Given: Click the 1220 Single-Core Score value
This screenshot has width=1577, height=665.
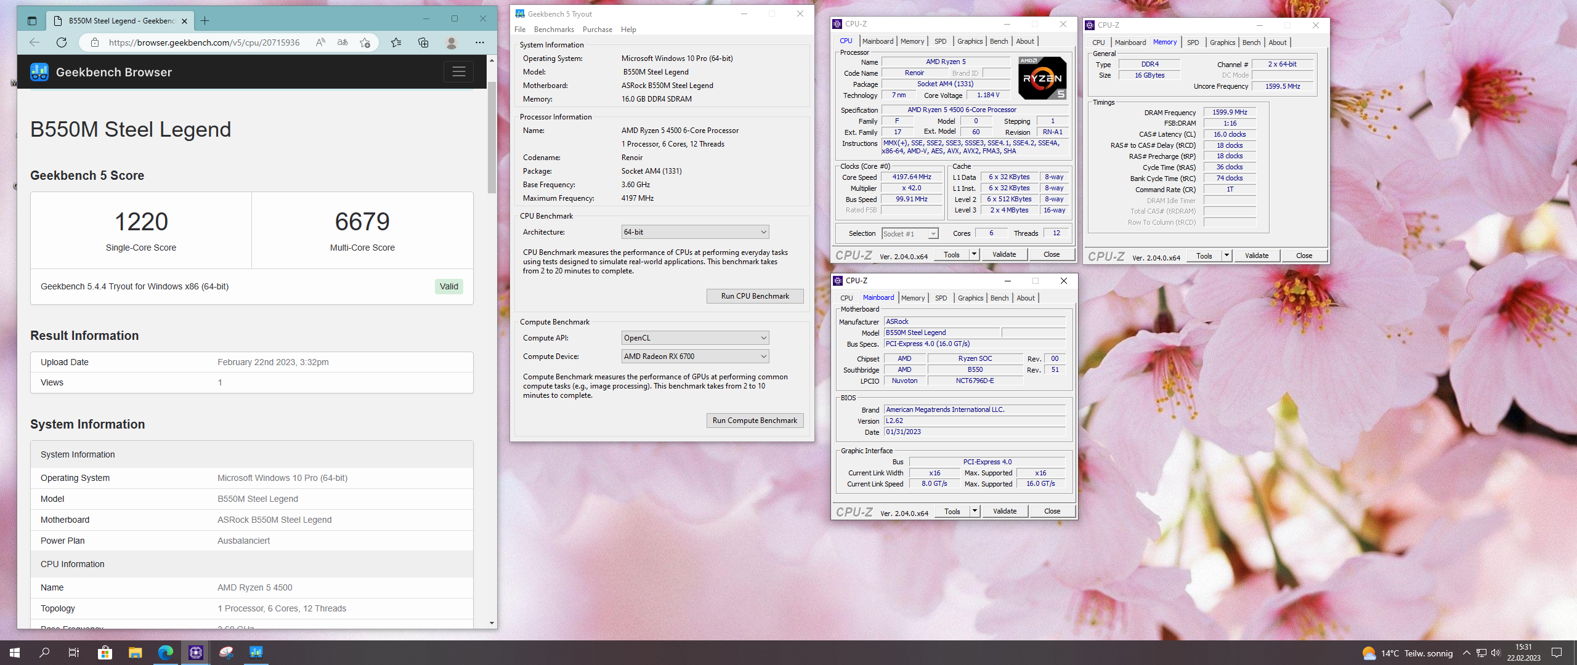Looking at the screenshot, I should click(141, 222).
